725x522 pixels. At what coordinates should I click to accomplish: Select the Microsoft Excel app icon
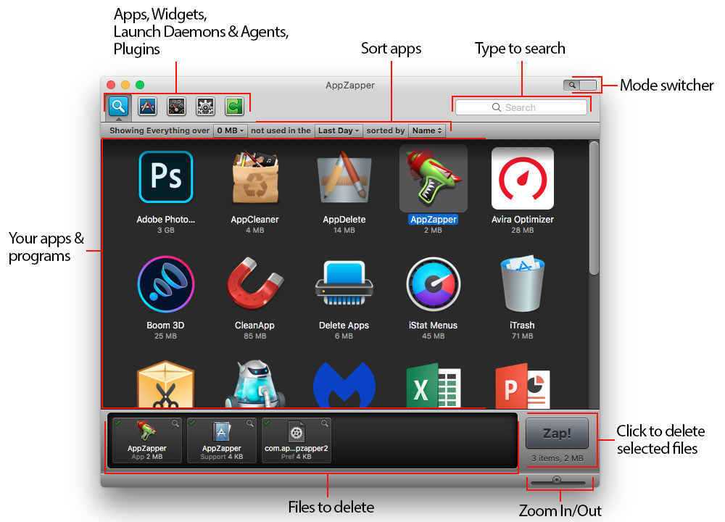click(x=434, y=386)
